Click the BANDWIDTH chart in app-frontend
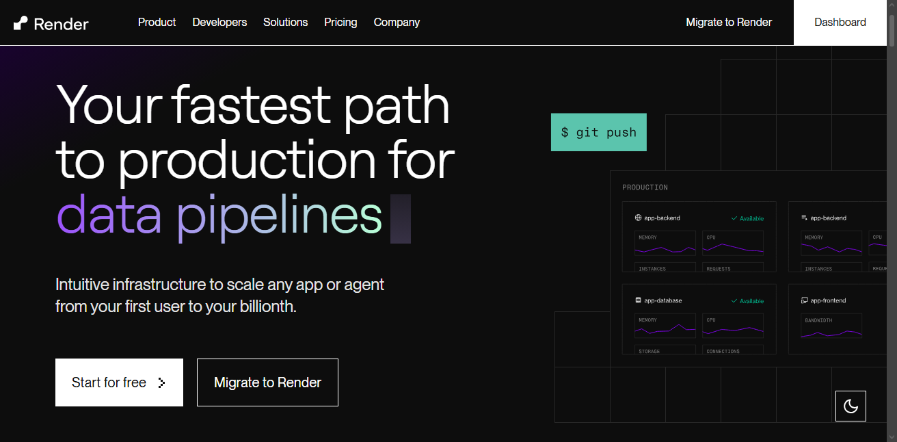Screen dimensions: 897x442 [831, 326]
